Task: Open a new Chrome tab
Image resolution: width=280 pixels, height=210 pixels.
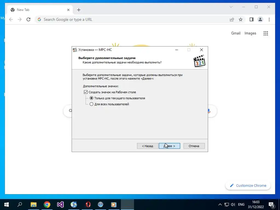Action: 79,10
